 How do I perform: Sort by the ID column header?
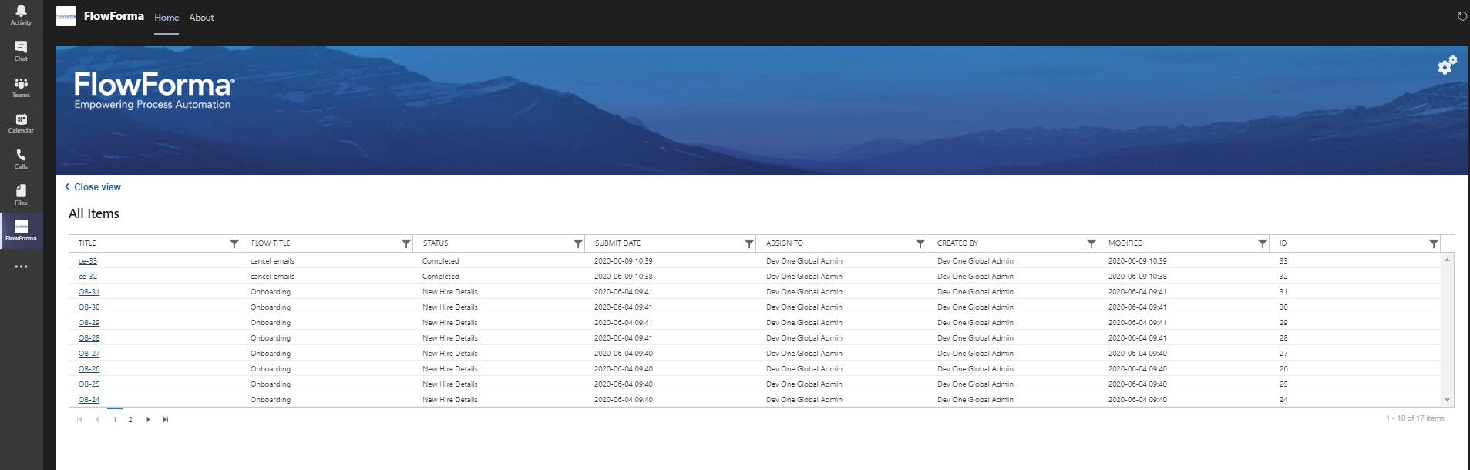(1283, 243)
